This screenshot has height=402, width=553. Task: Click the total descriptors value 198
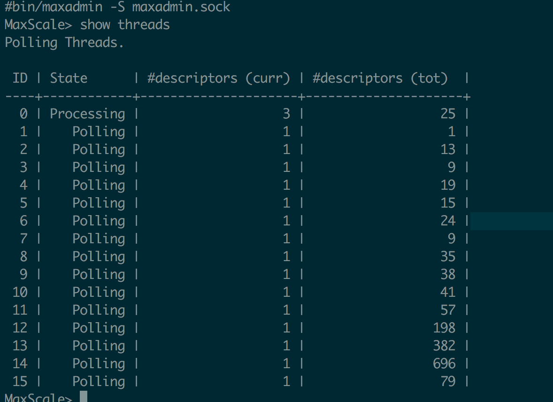click(444, 328)
